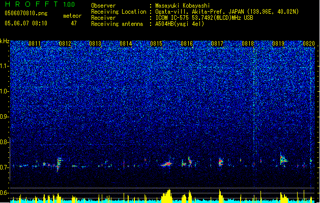Click the 0.9 kHz axis tick label
320x203 pixels.
click(x=5, y=117)
